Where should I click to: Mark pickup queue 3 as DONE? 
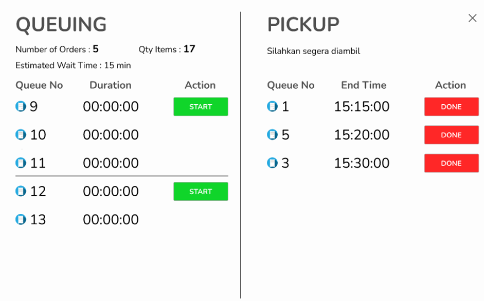coord(451,163)
